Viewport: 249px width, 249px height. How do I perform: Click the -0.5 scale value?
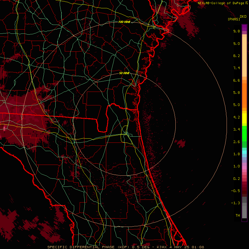click(235, 191)
